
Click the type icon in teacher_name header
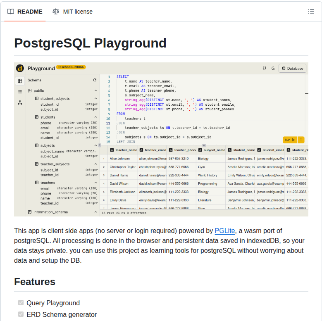112,150
